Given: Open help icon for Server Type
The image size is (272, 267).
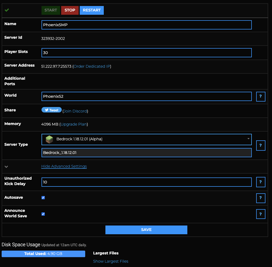Looking at the screenshot, I should click(x=261, y=145).
